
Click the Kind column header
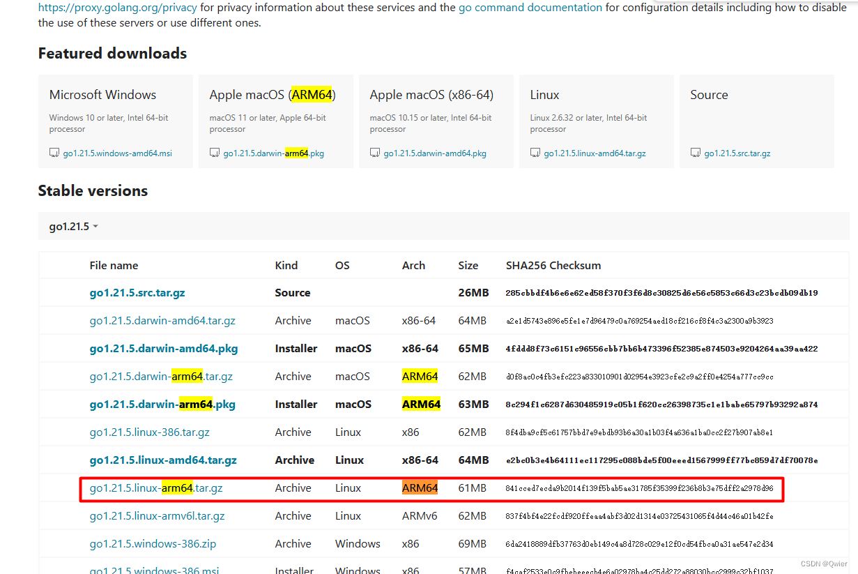click(286, 266)
